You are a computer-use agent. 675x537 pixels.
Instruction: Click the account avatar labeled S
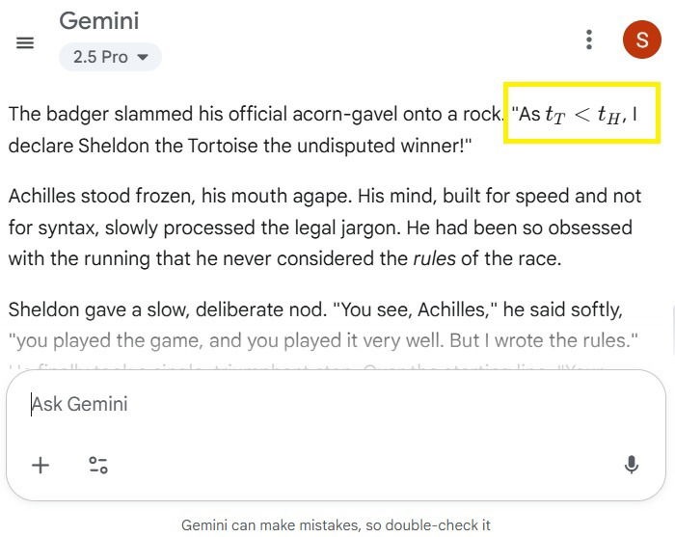click(x=641, y=40)
